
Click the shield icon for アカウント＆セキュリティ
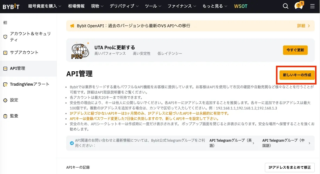coord(5,37)
